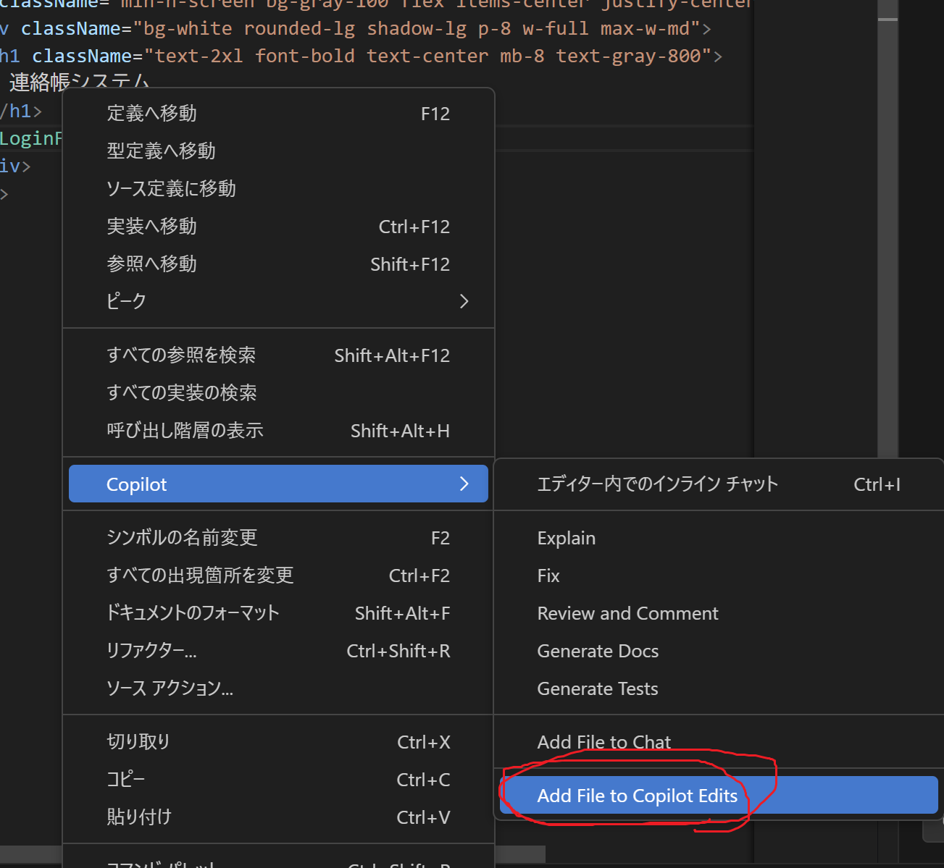Select 貼り付け menu entry
Image resolution: width=944 pixels, height=868 pixels.
(278, 817)
